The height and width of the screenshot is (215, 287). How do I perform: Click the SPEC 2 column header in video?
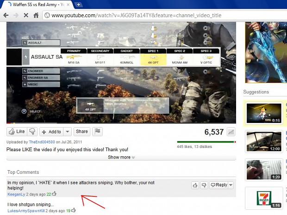coord(180,51)
